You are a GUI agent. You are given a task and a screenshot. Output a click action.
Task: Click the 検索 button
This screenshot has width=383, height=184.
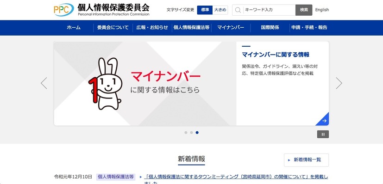pyautogui.click(x=304, y=10)
